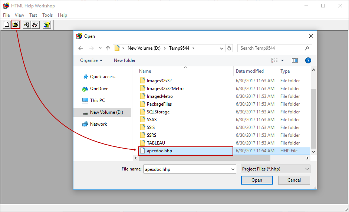Select the SQLStorage folder

pyautogui.click(x=158, y=112)
